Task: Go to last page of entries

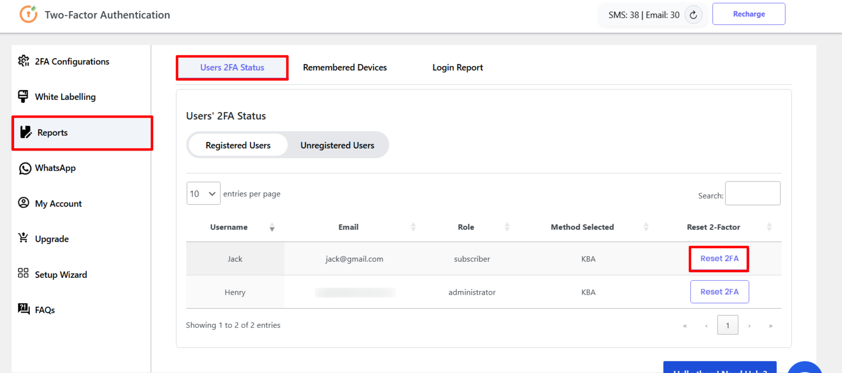Action: pos(770,325)
